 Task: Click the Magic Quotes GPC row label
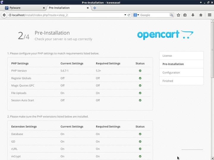tap(23, 86)
